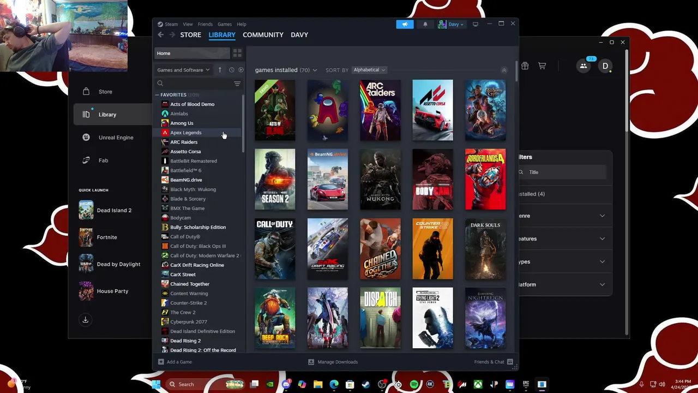Open the DAVY profile tab
The width and height of the screenshot is (698, 393).
[299, 35]
